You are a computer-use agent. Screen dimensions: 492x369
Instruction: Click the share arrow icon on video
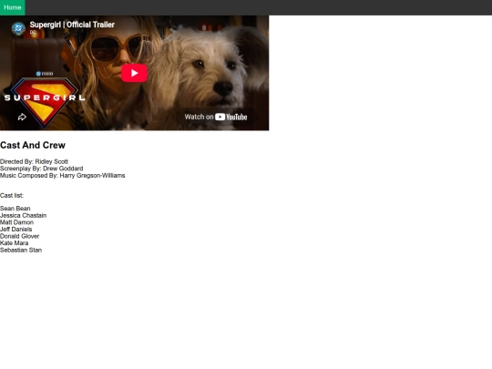(x=22, y=117)
